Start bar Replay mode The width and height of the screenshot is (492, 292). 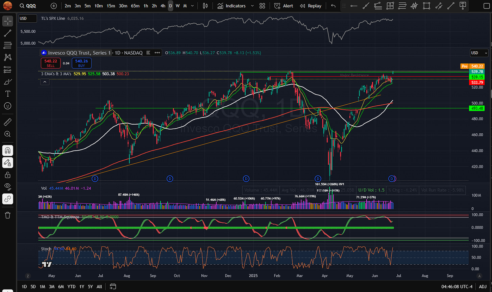point(311,6)
